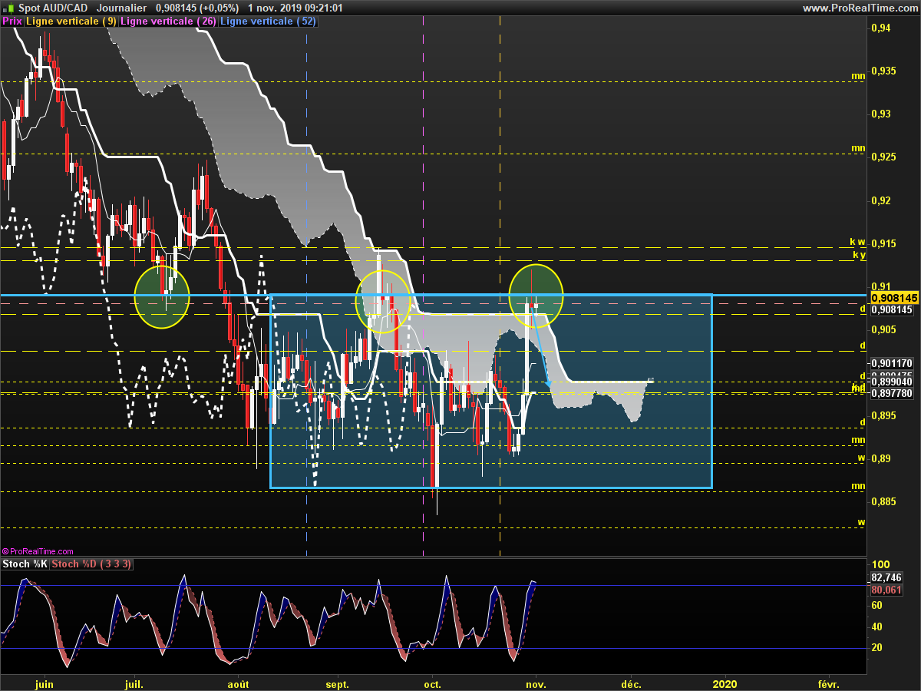Click the white 0,908145 price tag
This screenshot has height=691, width=921.
(x=891, y=310)
